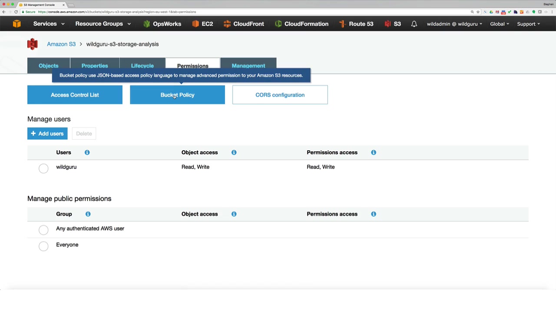This screenshot has height=312, width=556.
Task: Click the wildguru-s3-storage-analysis bucket name
Action: click(122, 44)
